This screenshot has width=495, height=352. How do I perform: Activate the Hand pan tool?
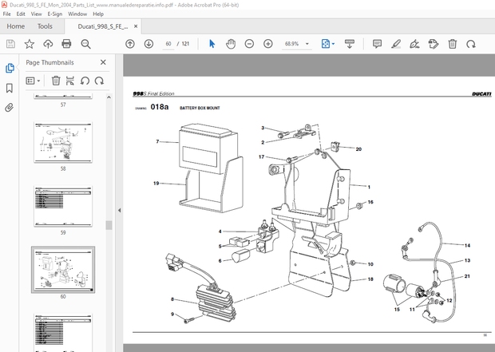(231, 44)
